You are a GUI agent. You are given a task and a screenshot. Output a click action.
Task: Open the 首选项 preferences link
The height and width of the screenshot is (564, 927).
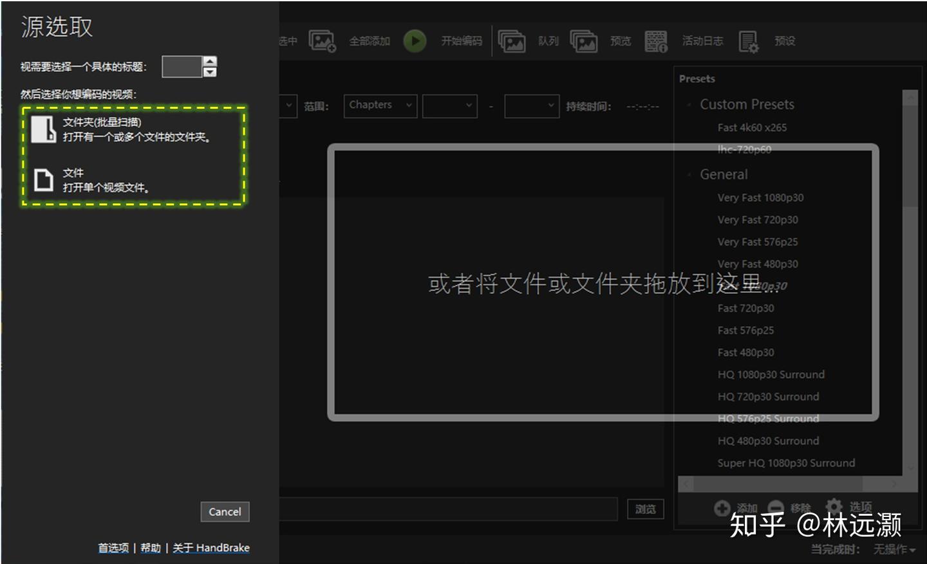pyautogui.click(x=113, y=548)
